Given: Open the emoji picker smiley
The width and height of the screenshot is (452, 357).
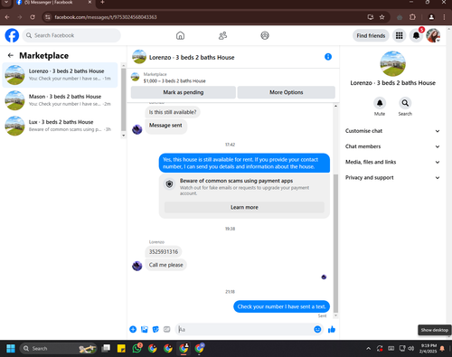Looking at the screenshot, I should pos(317,329).
